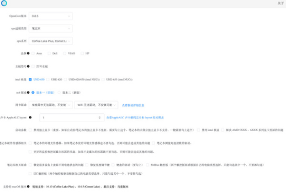The image size is (286, 193).
Task: Check 禁用 intel 核显 checkbox
Action: click(x=198, y=130)
